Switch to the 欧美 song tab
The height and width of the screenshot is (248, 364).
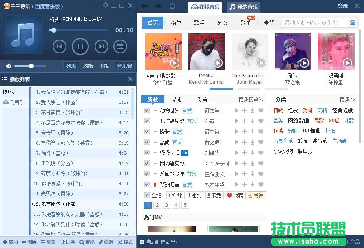point(202,99)
